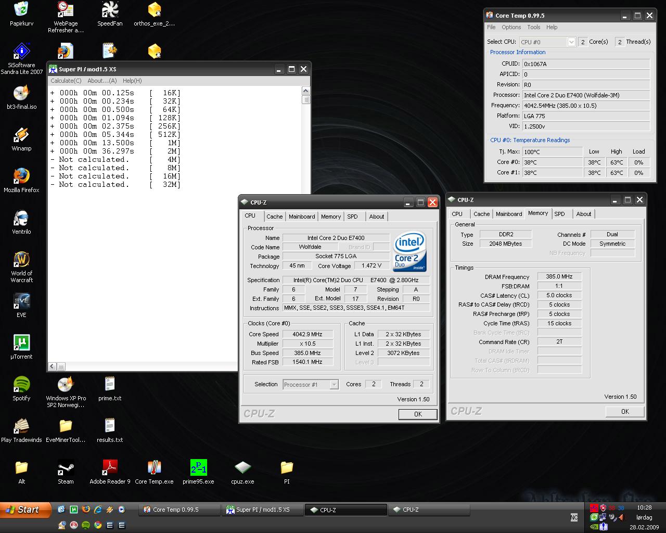Click the '36.297s' 2M result line
Viewport: 666px width, 533px height.
point(115,151)
